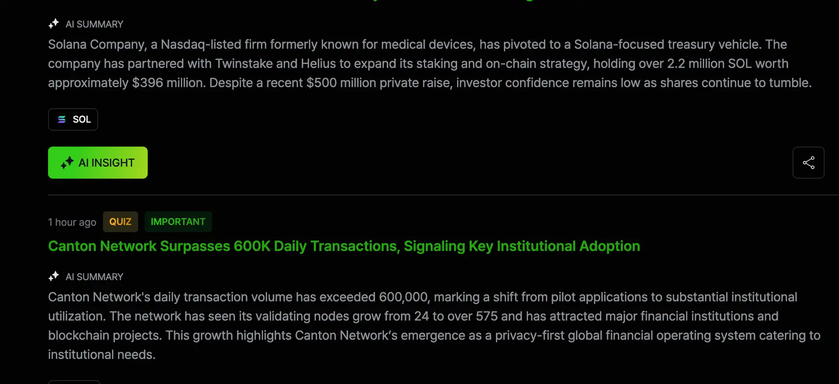Click AI SUMMARY label above Solana text
The width and height of the screenshot is (839, 384).
pyautogui.click(x=94, y=24)
